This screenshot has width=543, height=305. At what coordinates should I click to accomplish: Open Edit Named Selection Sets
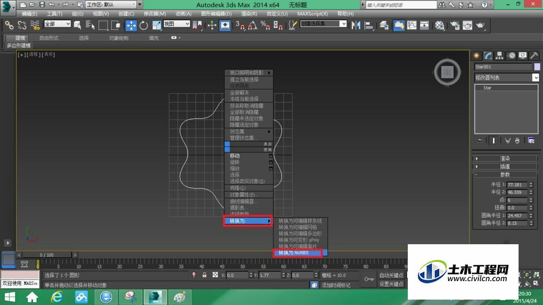tap(293, 26)
